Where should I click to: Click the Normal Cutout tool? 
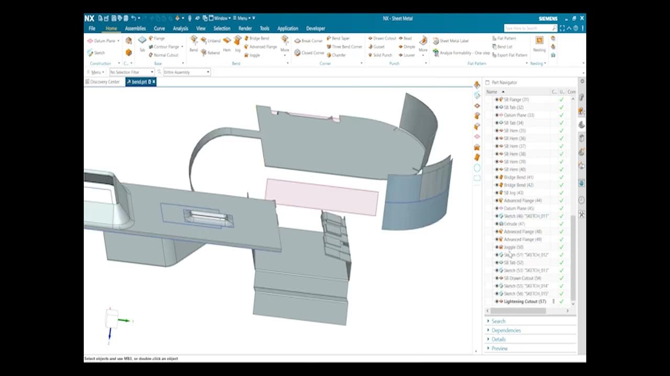pos(163,55)
